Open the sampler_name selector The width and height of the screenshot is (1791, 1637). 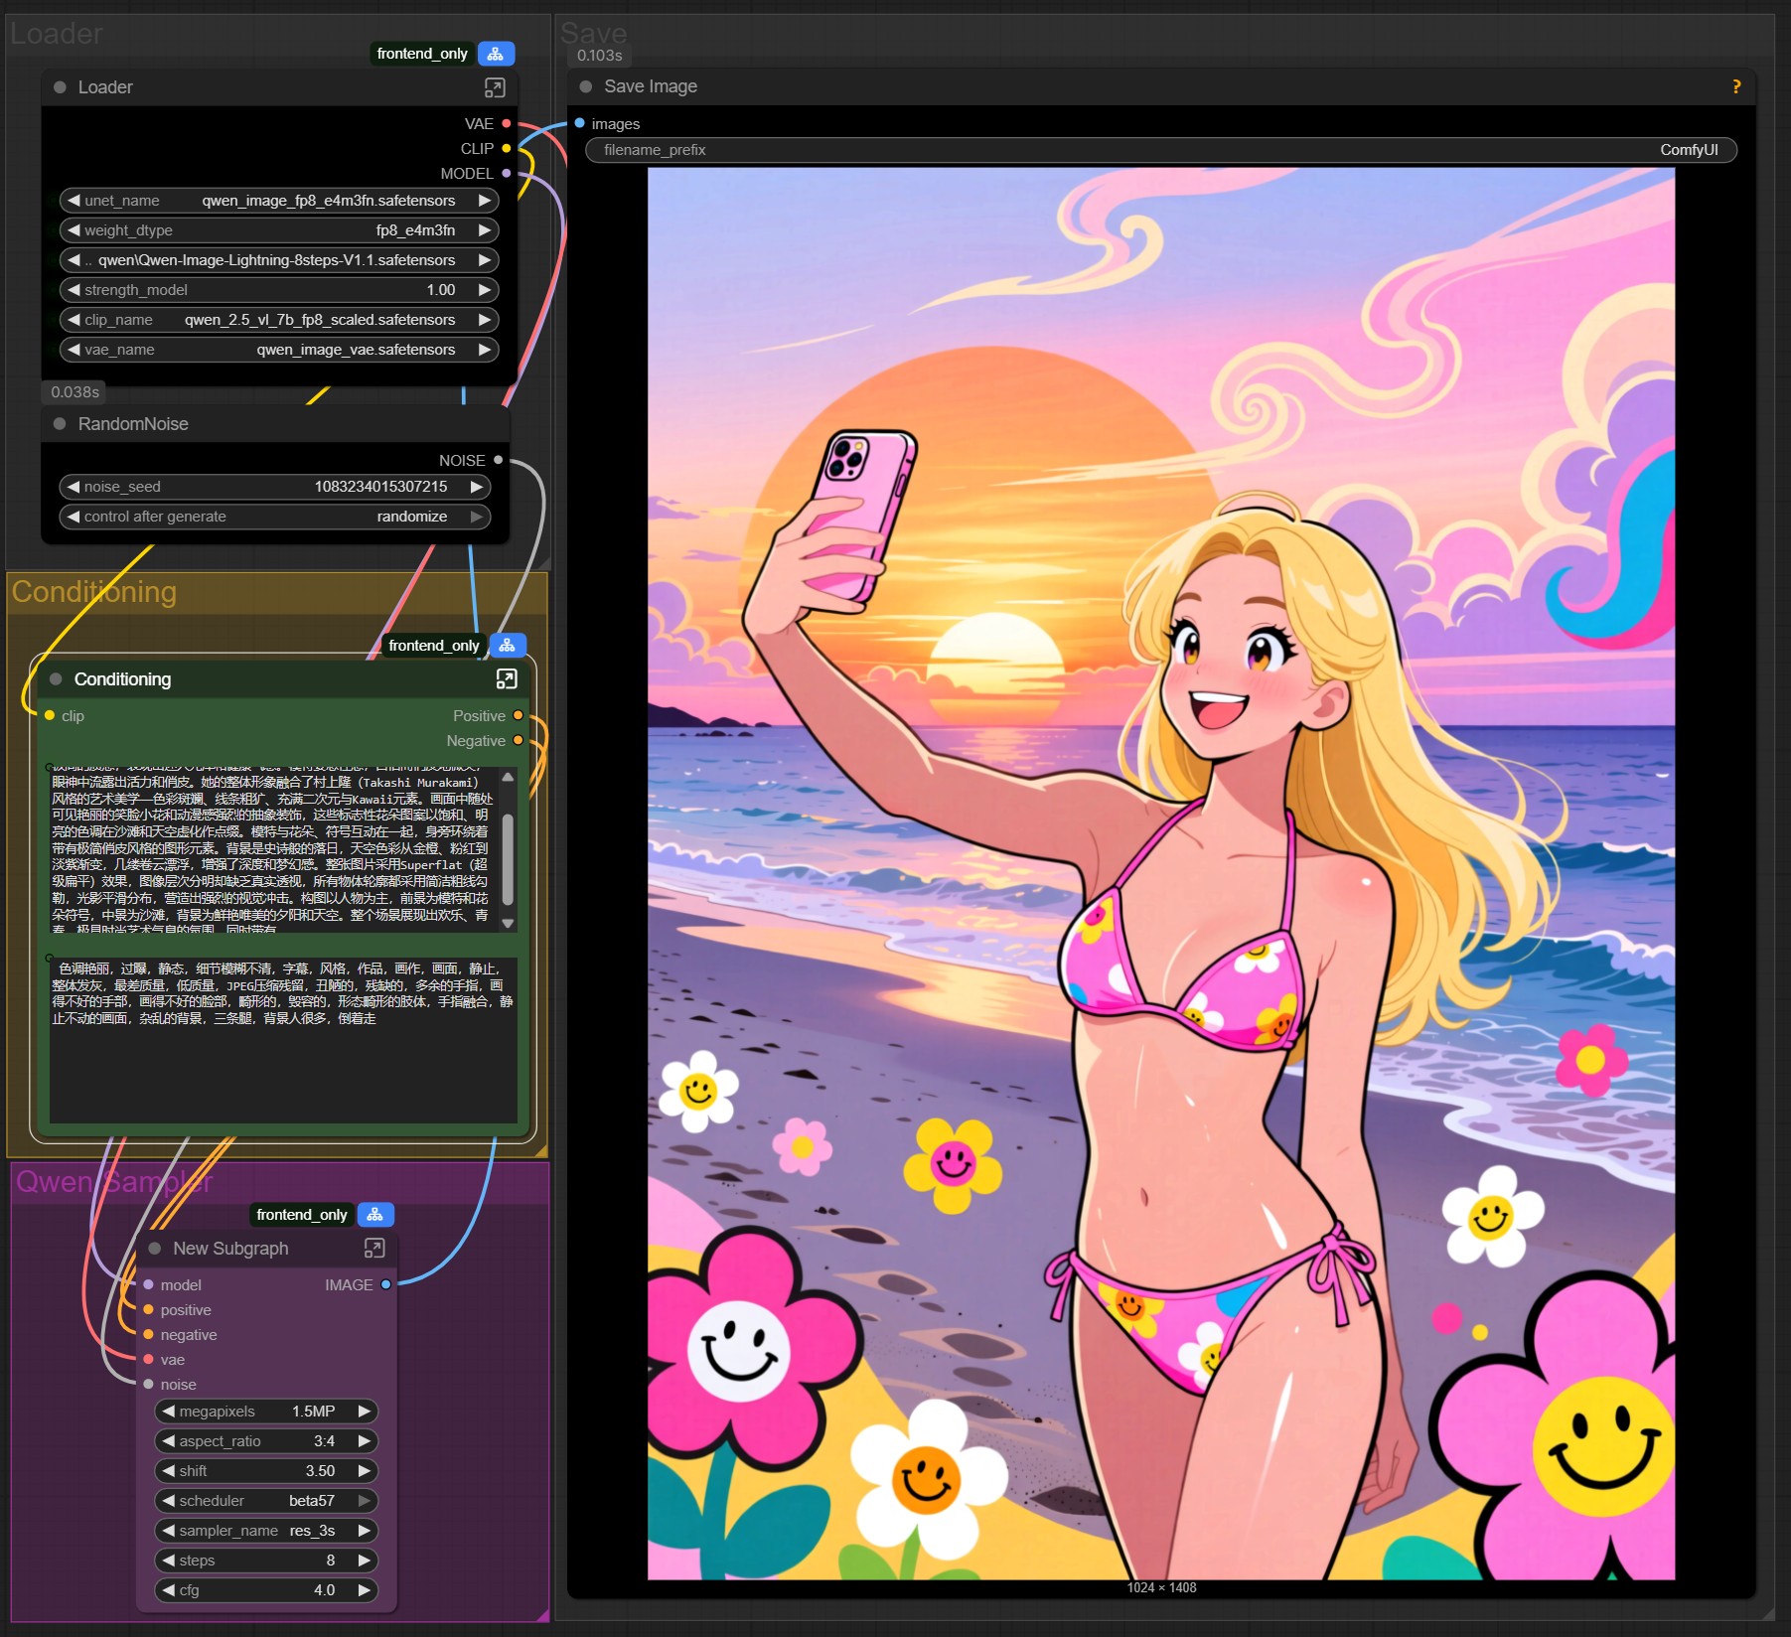click(x=266, y=1531)
